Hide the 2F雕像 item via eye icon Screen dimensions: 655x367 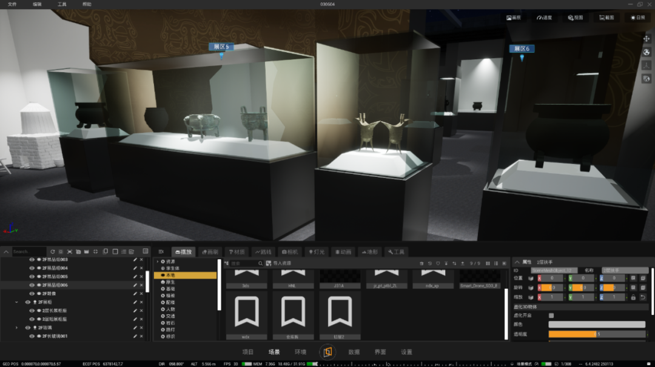tap(32, 294)
